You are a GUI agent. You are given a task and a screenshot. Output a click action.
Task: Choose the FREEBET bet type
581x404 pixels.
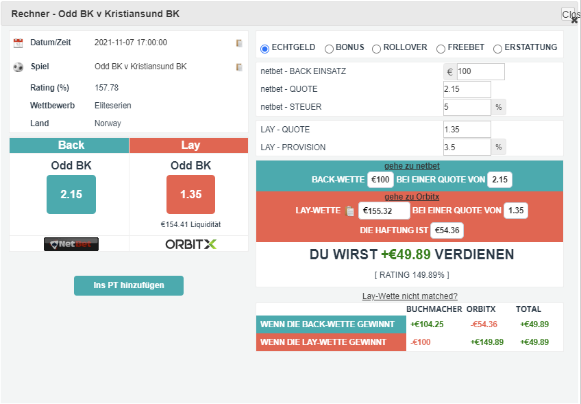click(x=441, y=49)
